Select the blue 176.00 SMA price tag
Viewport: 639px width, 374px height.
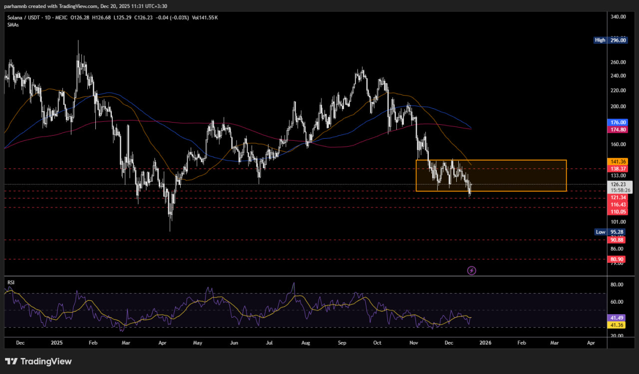618,122
